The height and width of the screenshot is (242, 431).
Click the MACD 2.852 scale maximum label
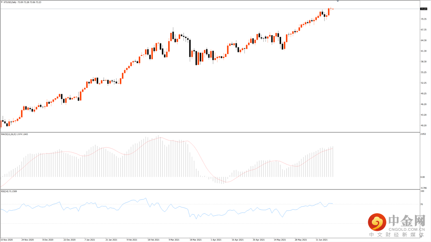click(423, 134)
